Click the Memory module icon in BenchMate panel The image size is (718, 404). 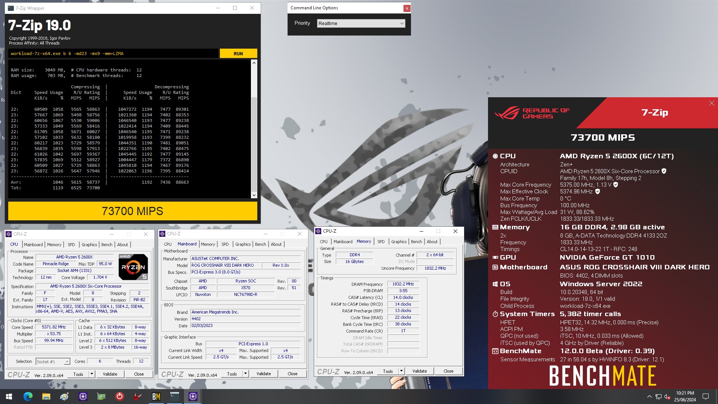(495, 227)
